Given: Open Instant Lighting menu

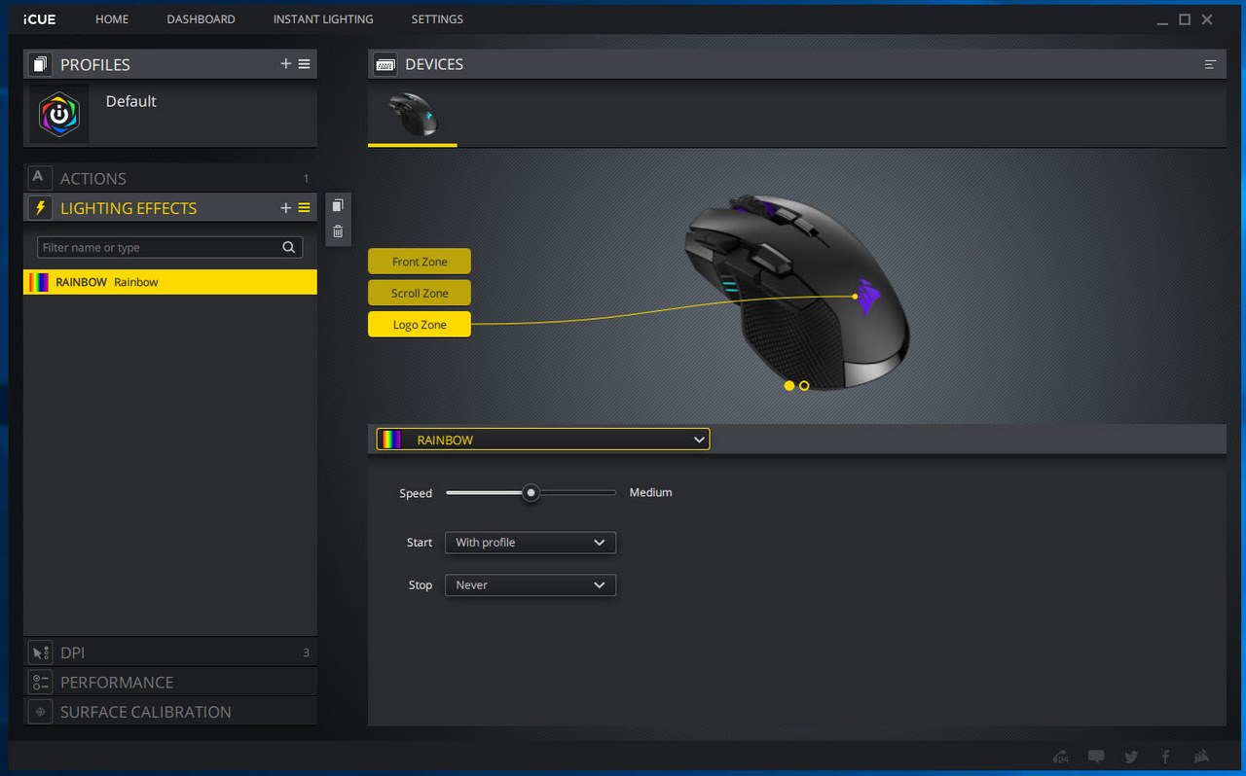Looking at the screenshot, I should (x=323, y=19).
